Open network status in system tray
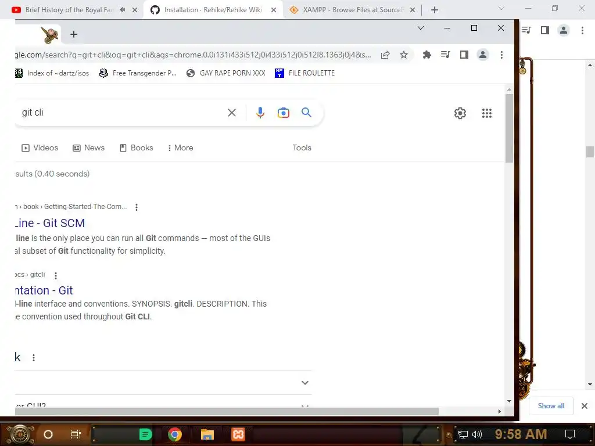The width and height of the screenshot is (595, 446). (x=463, y=434)
